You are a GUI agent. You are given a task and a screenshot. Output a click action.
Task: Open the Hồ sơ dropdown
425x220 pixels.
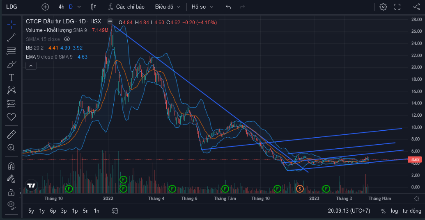pos(202,7)
